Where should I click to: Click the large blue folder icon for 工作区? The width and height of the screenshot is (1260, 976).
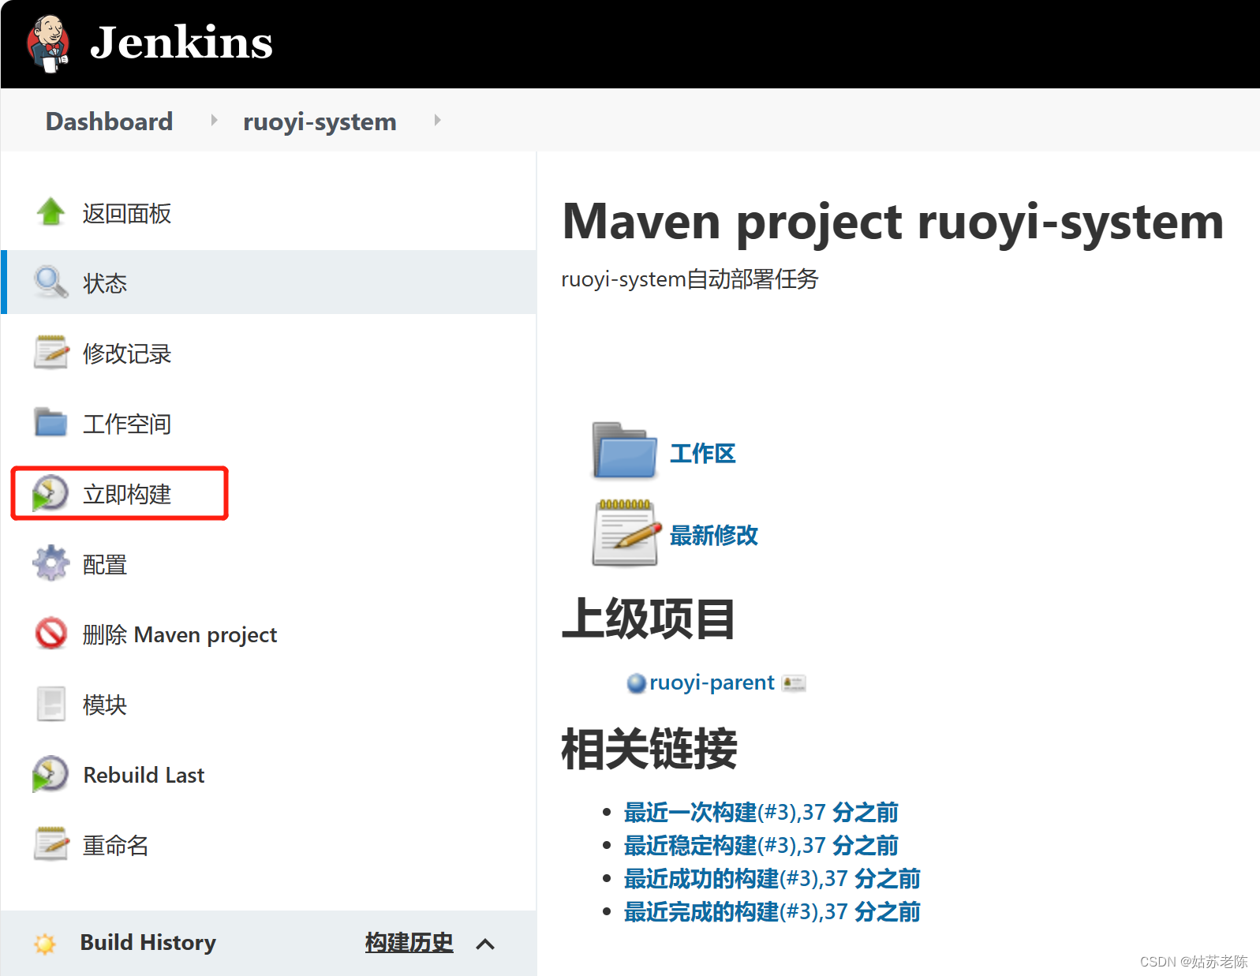(624, 451)
